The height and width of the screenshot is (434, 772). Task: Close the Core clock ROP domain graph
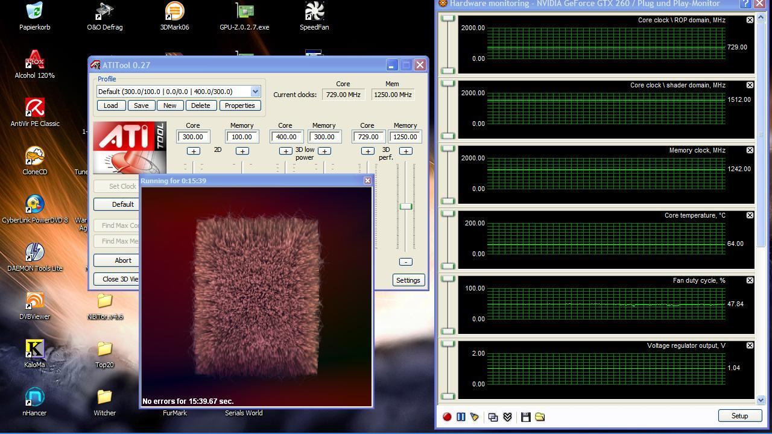pos(750,20)
